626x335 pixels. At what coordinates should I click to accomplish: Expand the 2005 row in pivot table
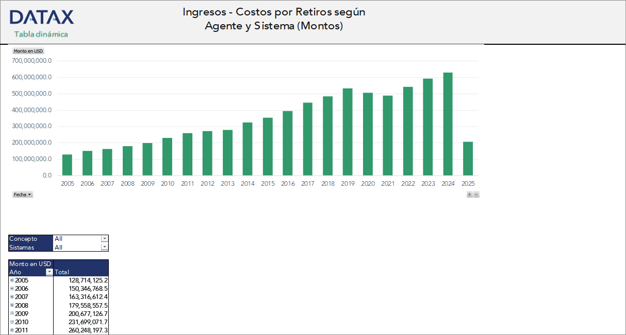[12, 280]
